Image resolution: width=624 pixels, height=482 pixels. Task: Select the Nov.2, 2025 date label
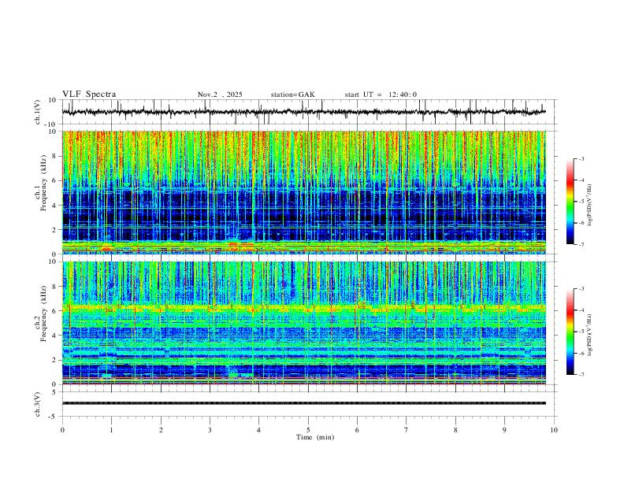(220, 95)
